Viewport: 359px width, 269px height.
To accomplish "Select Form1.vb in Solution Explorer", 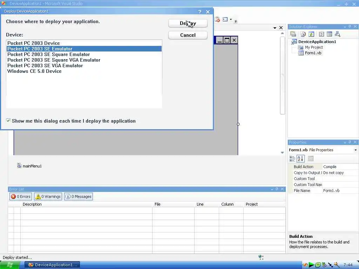I will pyautogui.click(x=313, y=53).
